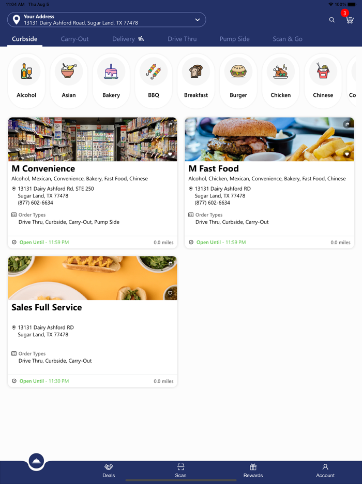Choose the Burger category
Screen dimensions: 362x484
tap(238, 71)
